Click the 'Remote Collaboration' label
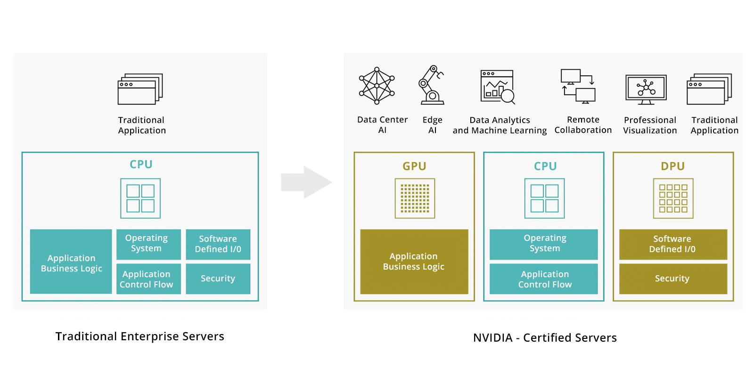Viewport: 754px width, 377px height. click(x=583, y=125)
